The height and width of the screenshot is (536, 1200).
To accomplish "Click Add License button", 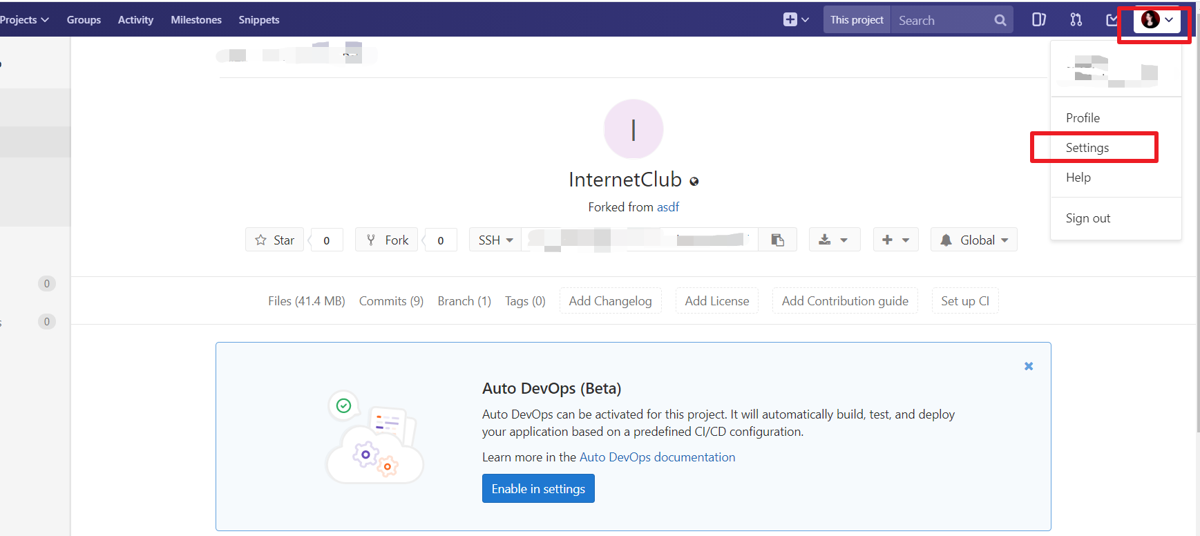I will pyautogui.click(x=717, y=301).
